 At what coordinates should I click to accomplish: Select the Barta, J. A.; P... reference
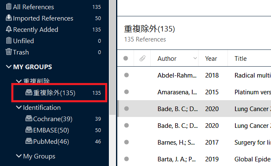click(177, 159)
